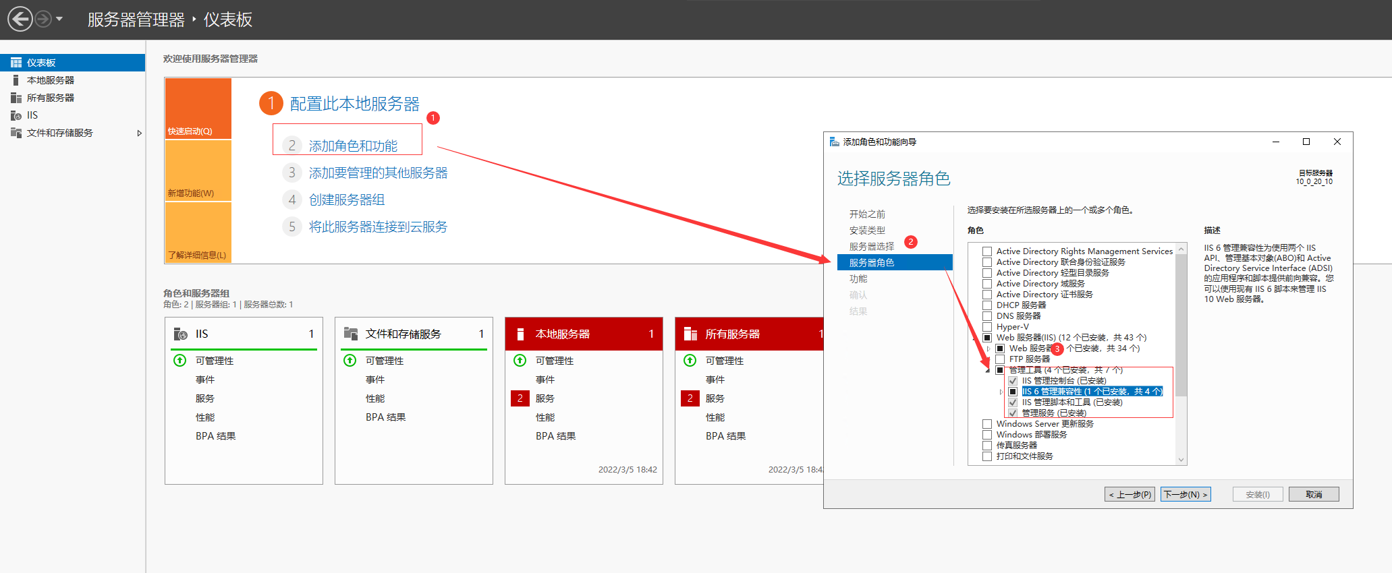This screenshot has width=1392, height=573.
Task: Expand the 文件和存储服务 sidebar arrow
Action: point(139,133)
